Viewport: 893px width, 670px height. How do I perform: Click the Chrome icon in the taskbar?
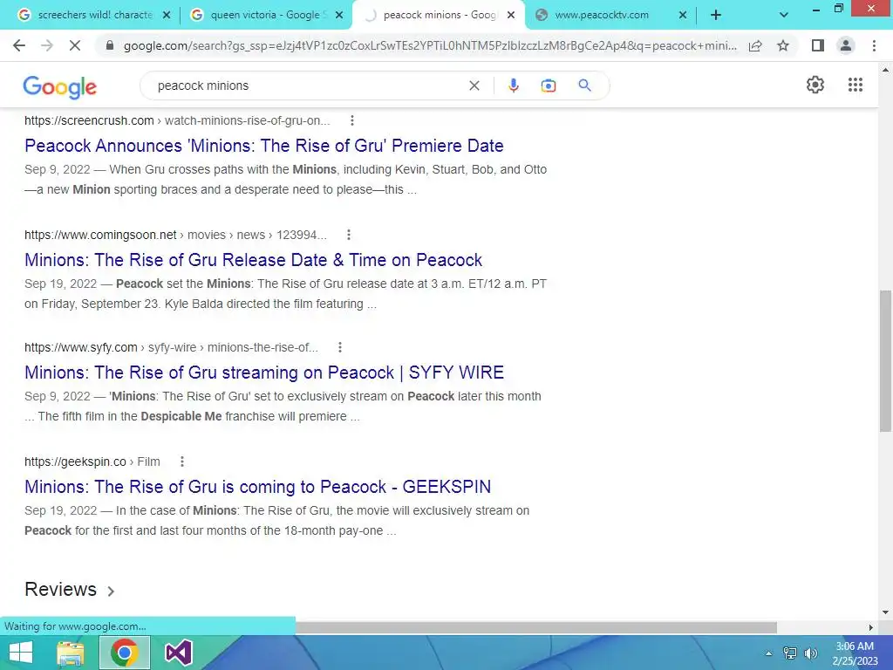coord(125,653)
